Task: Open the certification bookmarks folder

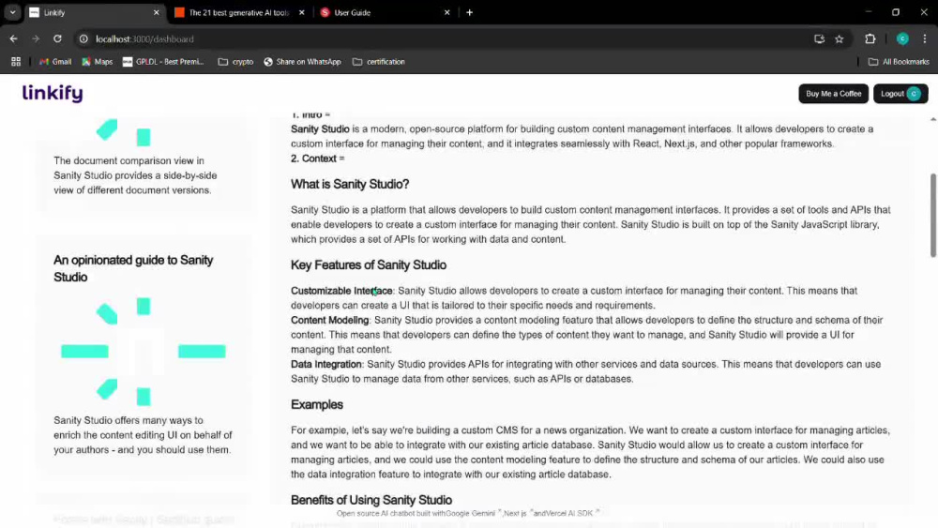Action: tap(379, 62)
